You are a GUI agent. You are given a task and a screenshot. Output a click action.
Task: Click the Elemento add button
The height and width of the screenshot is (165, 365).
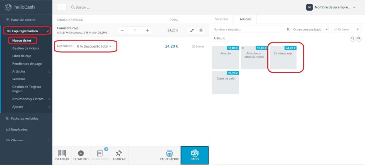coord(81,155)
